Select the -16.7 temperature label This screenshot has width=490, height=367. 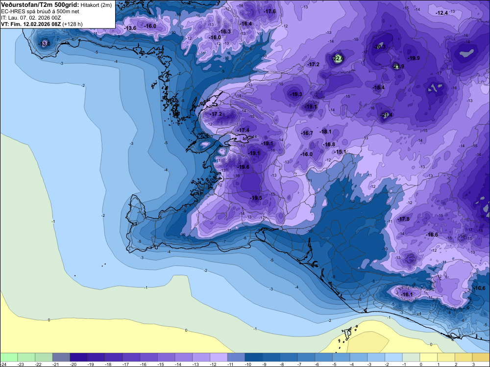pyautogui.click(x=307, y=133)
